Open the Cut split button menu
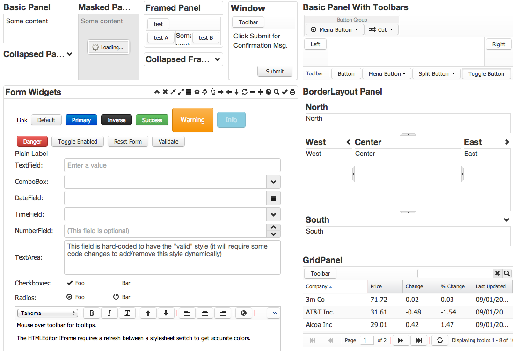 point(391,29)
